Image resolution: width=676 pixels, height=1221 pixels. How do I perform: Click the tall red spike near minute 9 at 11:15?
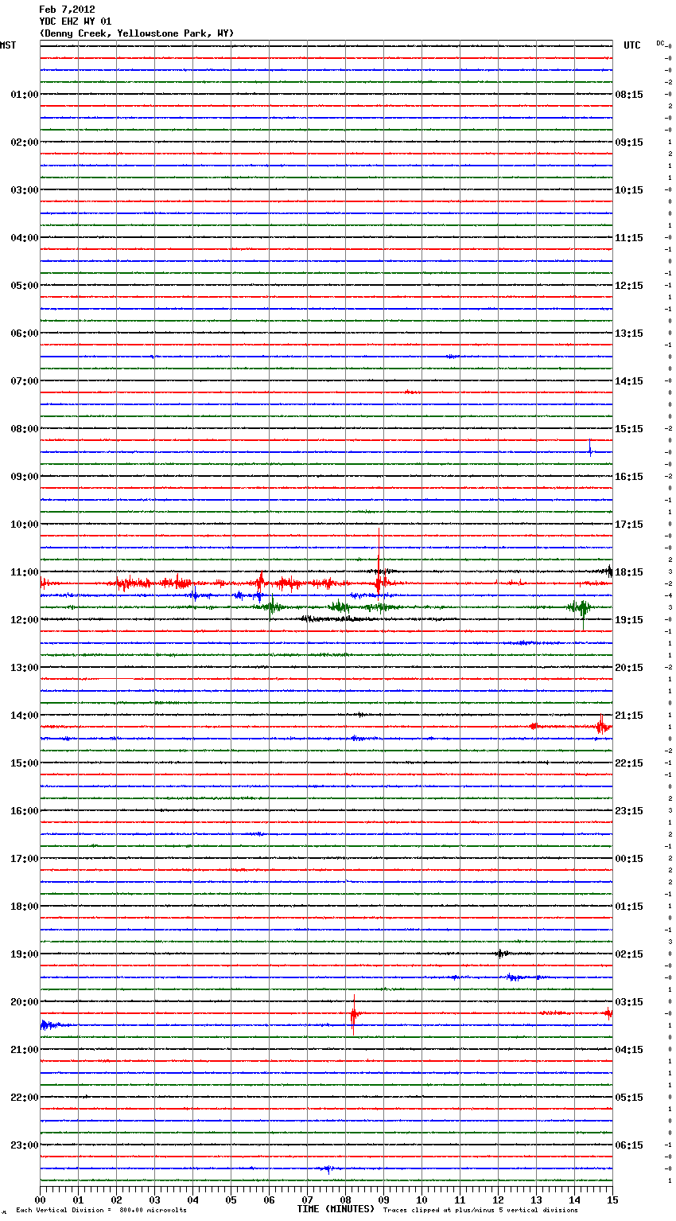point(379,562)
